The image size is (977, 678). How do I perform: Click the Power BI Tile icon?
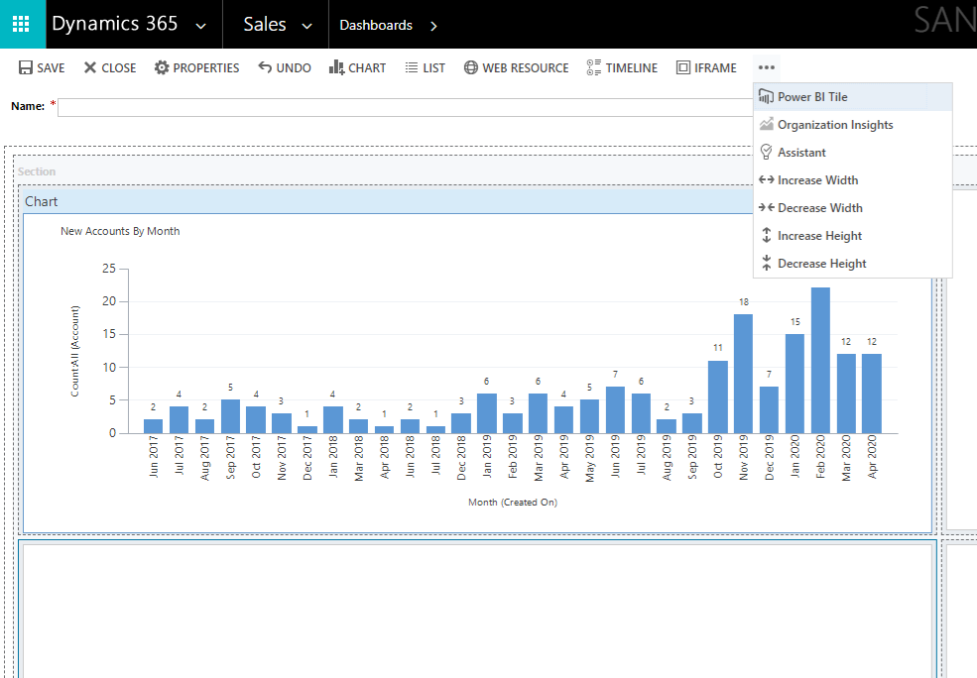pos(766,96)
